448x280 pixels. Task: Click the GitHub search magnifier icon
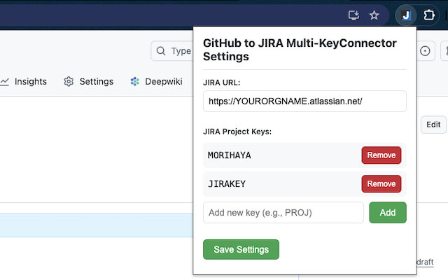coord(161,51)
